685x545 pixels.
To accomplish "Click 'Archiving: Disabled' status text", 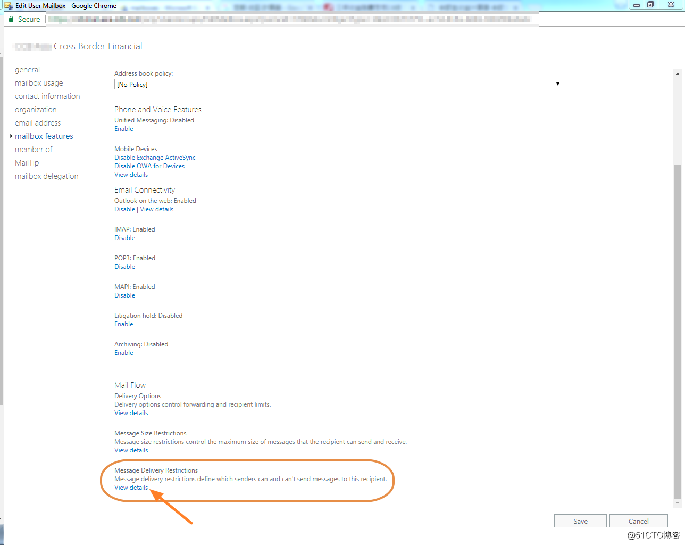I will pos(141,344).
